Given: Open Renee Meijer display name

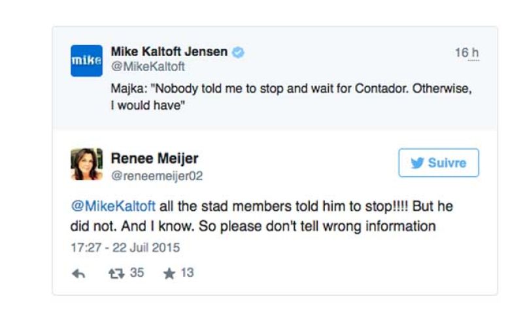Looking at the screenshot, I should click(154, 158).
